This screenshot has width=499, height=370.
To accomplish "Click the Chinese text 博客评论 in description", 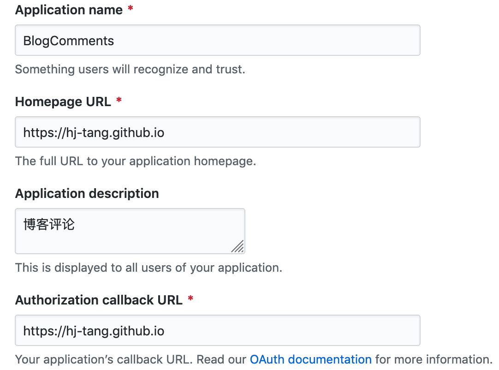I will pyautogui.click(x=49, y=225).
